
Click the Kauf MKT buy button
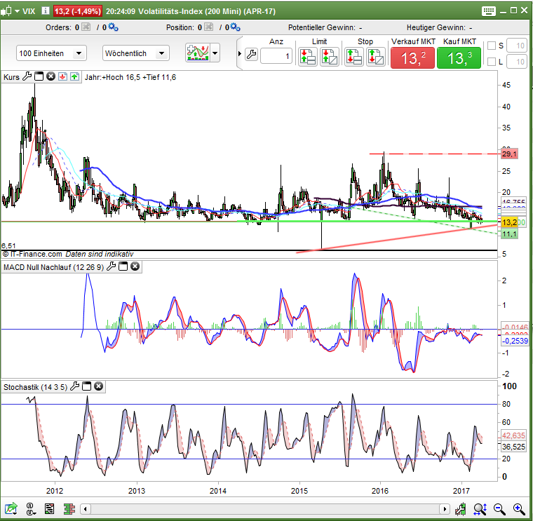(x=459, y=58)
